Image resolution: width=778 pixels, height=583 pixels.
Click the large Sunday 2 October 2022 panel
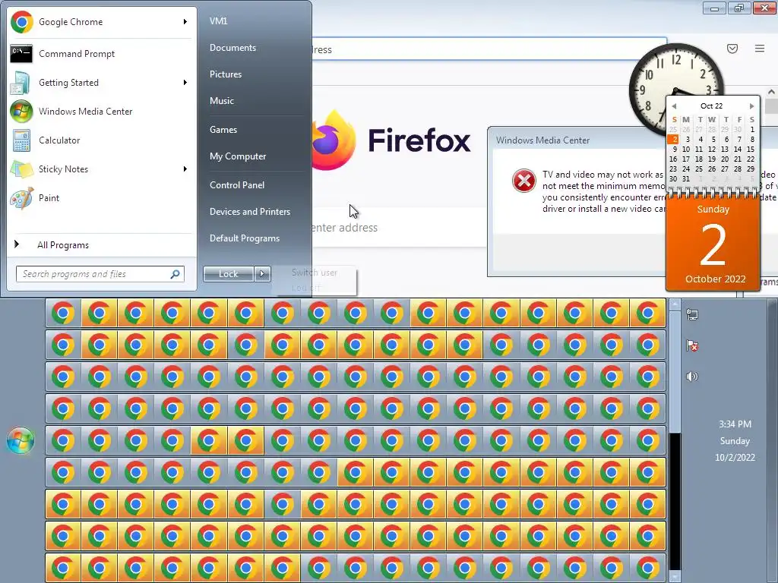pyautogui.click(x=713, y=244)
